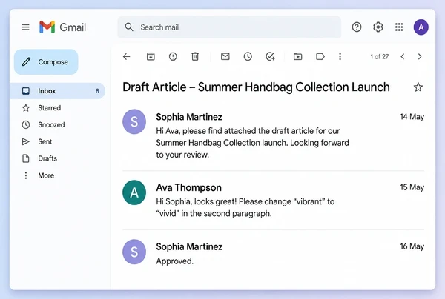This screenshot has height=299, width=445.
Task: Click the Gmail logo
Action: click(x=62, y=27)
